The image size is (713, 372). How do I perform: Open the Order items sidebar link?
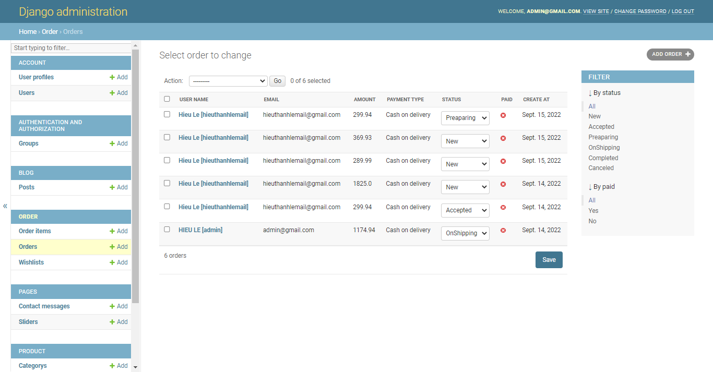pos(35,231)
